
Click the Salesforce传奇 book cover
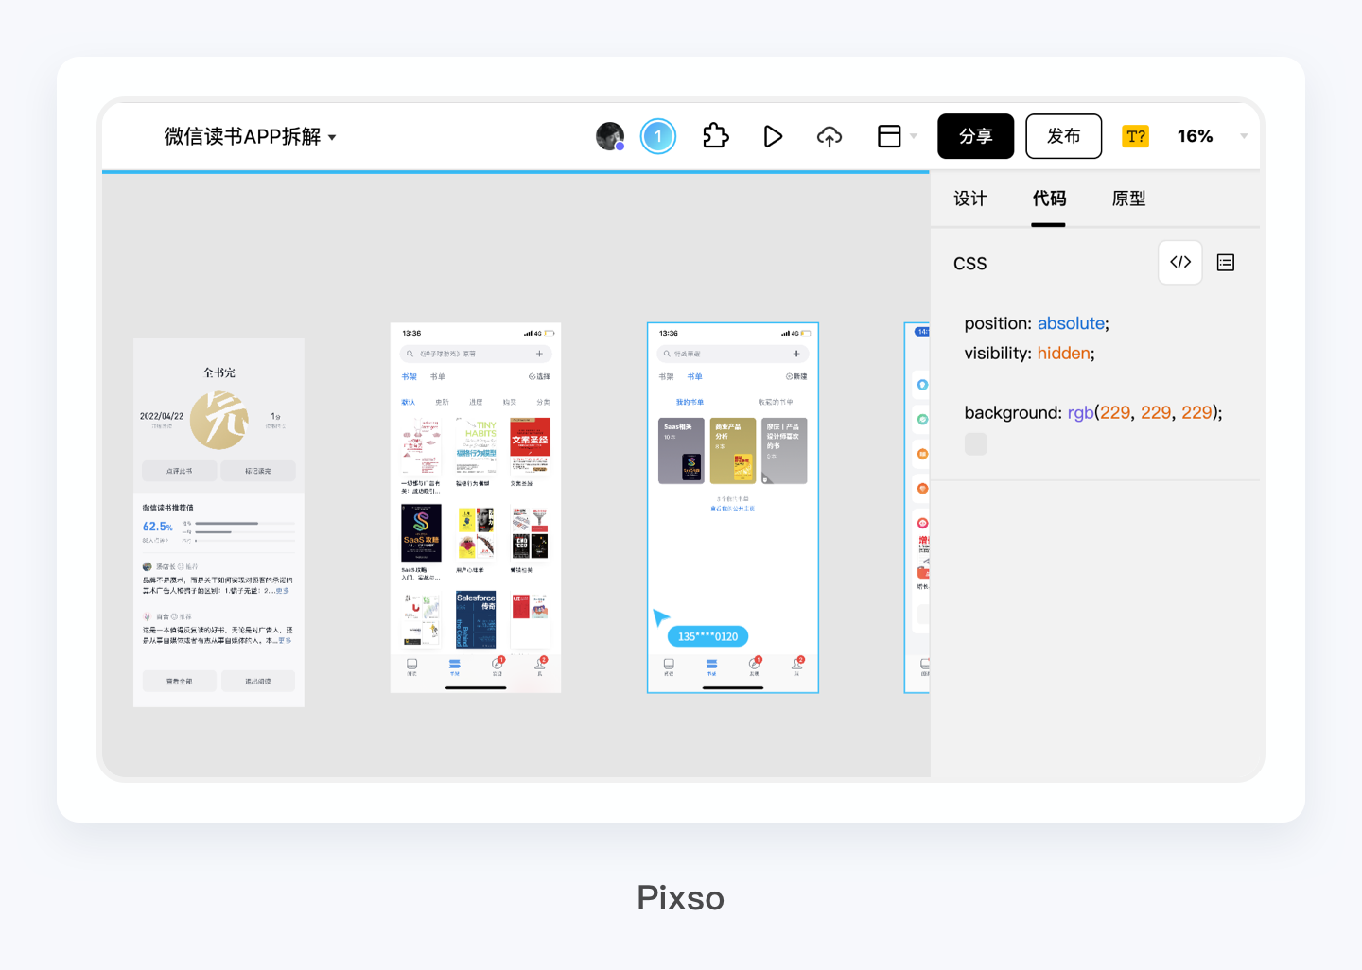tap(476, 619)
